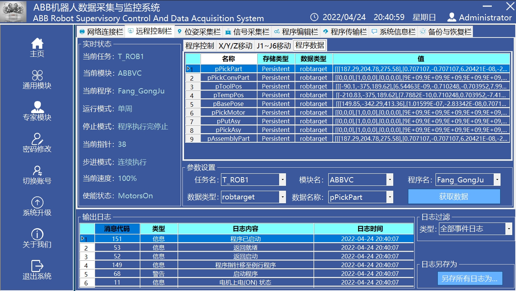The width and height of the screenshot is (516, 291).
Task: Click the 名称 column header
Action: coord(229,59)
